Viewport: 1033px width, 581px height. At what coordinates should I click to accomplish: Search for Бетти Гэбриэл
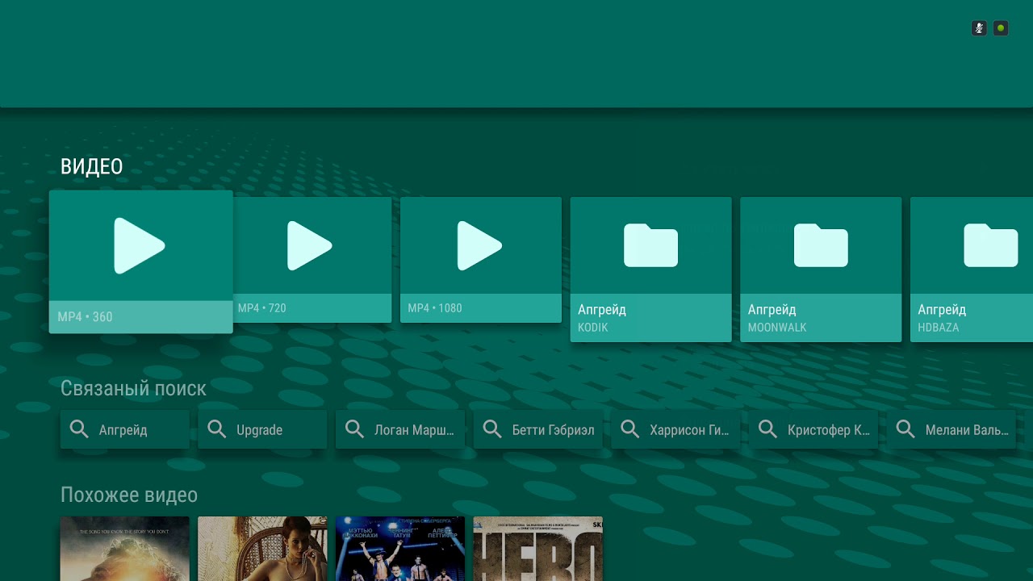coord(538,429)
